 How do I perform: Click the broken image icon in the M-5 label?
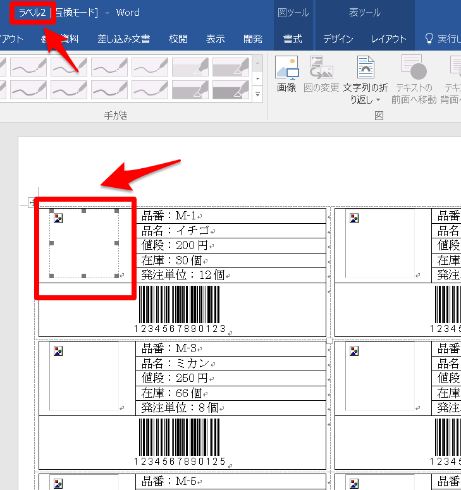pos(58,484)
